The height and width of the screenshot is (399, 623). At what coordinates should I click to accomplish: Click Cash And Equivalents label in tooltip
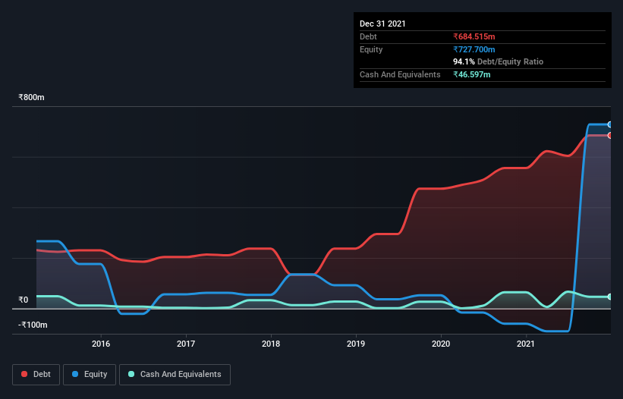(400, 74)
